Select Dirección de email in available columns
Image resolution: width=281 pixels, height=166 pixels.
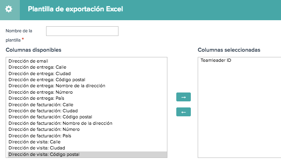tap(87, 61)
